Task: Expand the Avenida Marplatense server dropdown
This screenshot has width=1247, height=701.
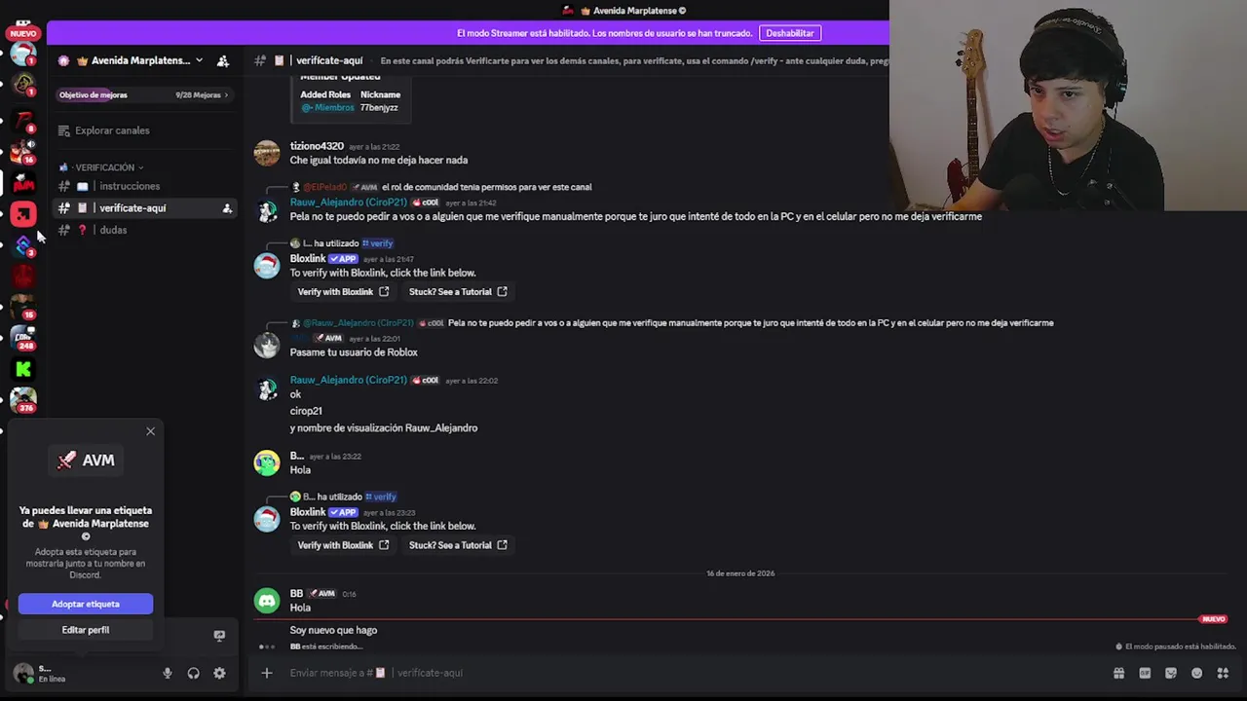Action: pyautogui.click(x=199, y=60)
